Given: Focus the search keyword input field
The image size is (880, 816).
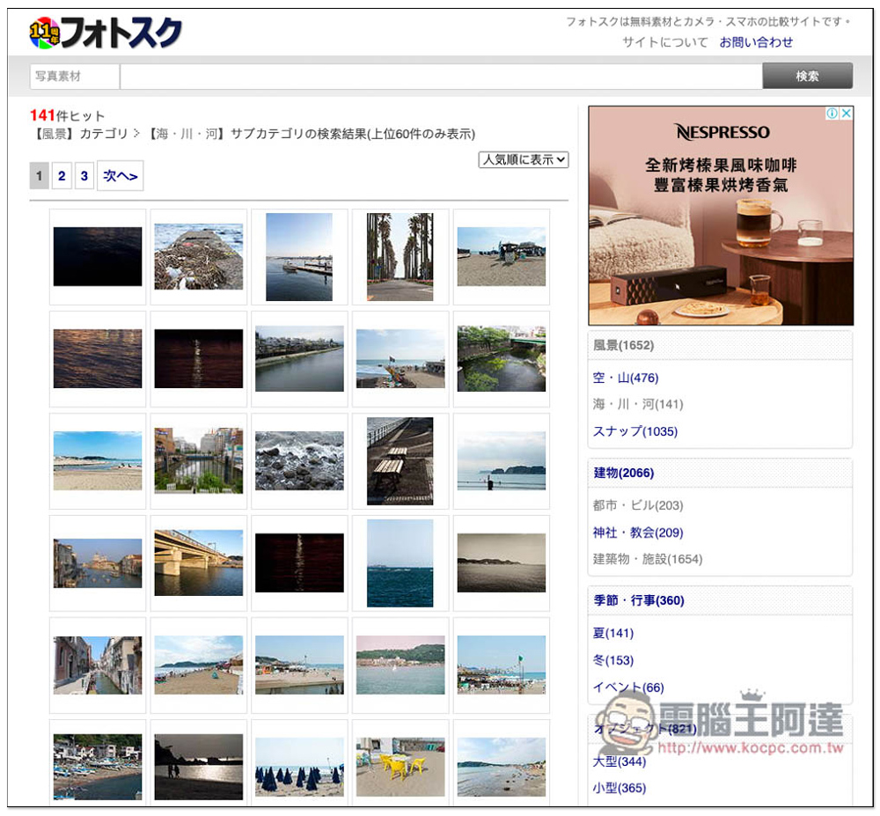Looking at the screenshot, I should (440, 77).
